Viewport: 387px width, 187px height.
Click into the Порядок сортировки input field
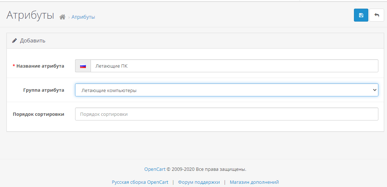point(226,114)
